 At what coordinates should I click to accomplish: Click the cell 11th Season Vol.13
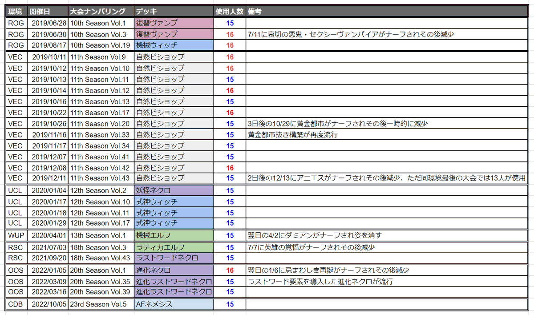click(101, 101)
